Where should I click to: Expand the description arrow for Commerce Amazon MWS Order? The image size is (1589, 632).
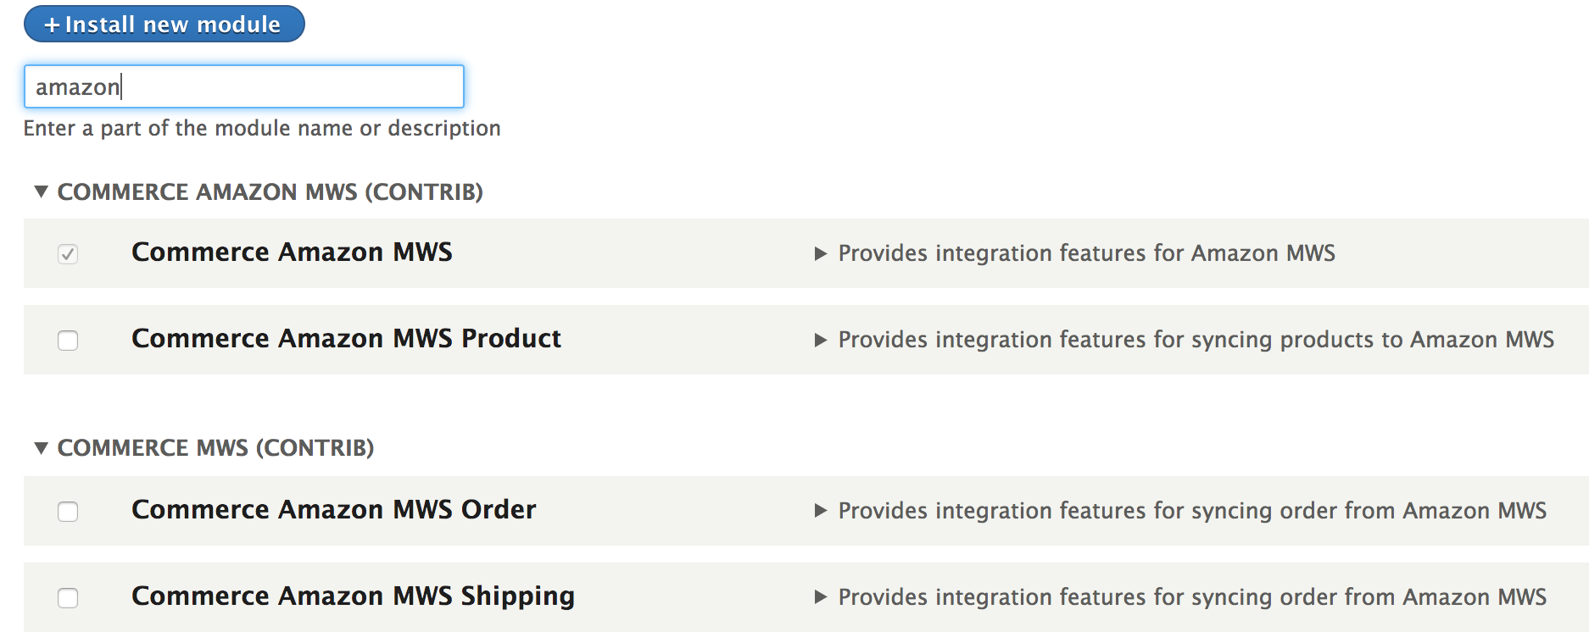click(x=821, y=511)
